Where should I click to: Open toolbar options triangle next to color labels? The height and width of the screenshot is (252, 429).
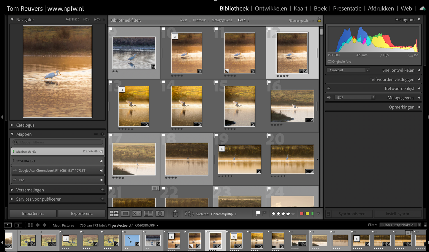click(318, 214)
